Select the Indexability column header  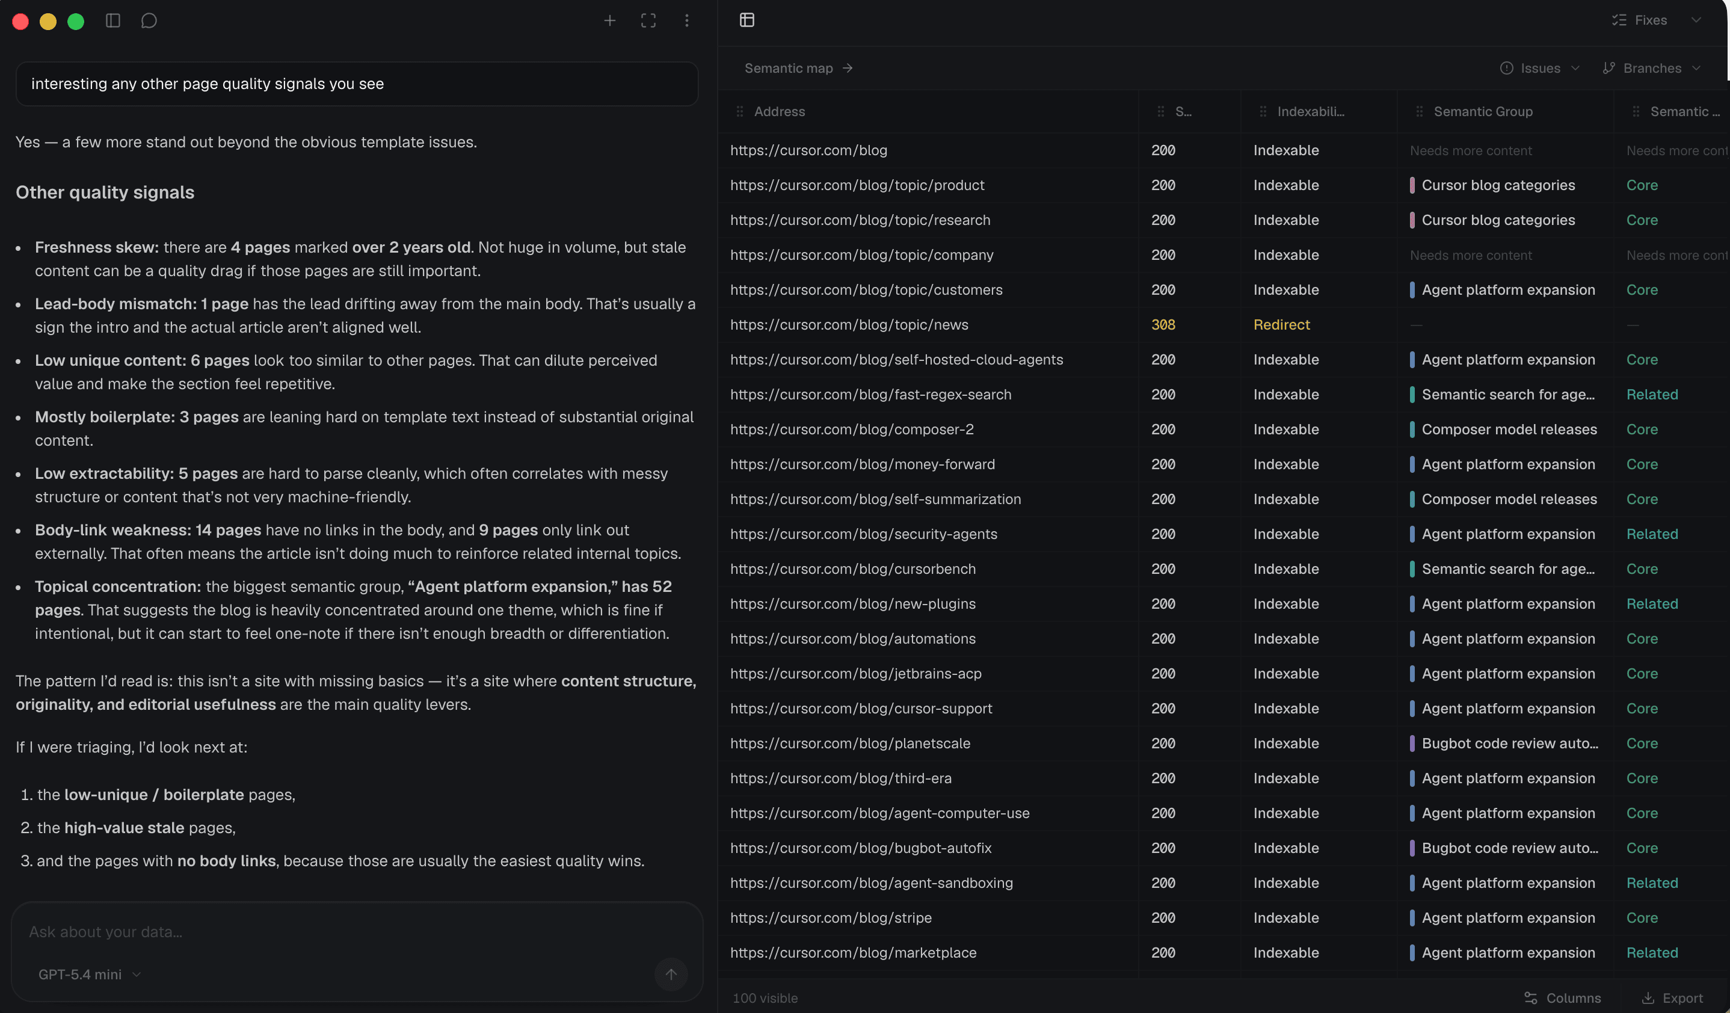(x=1311, y=111)
